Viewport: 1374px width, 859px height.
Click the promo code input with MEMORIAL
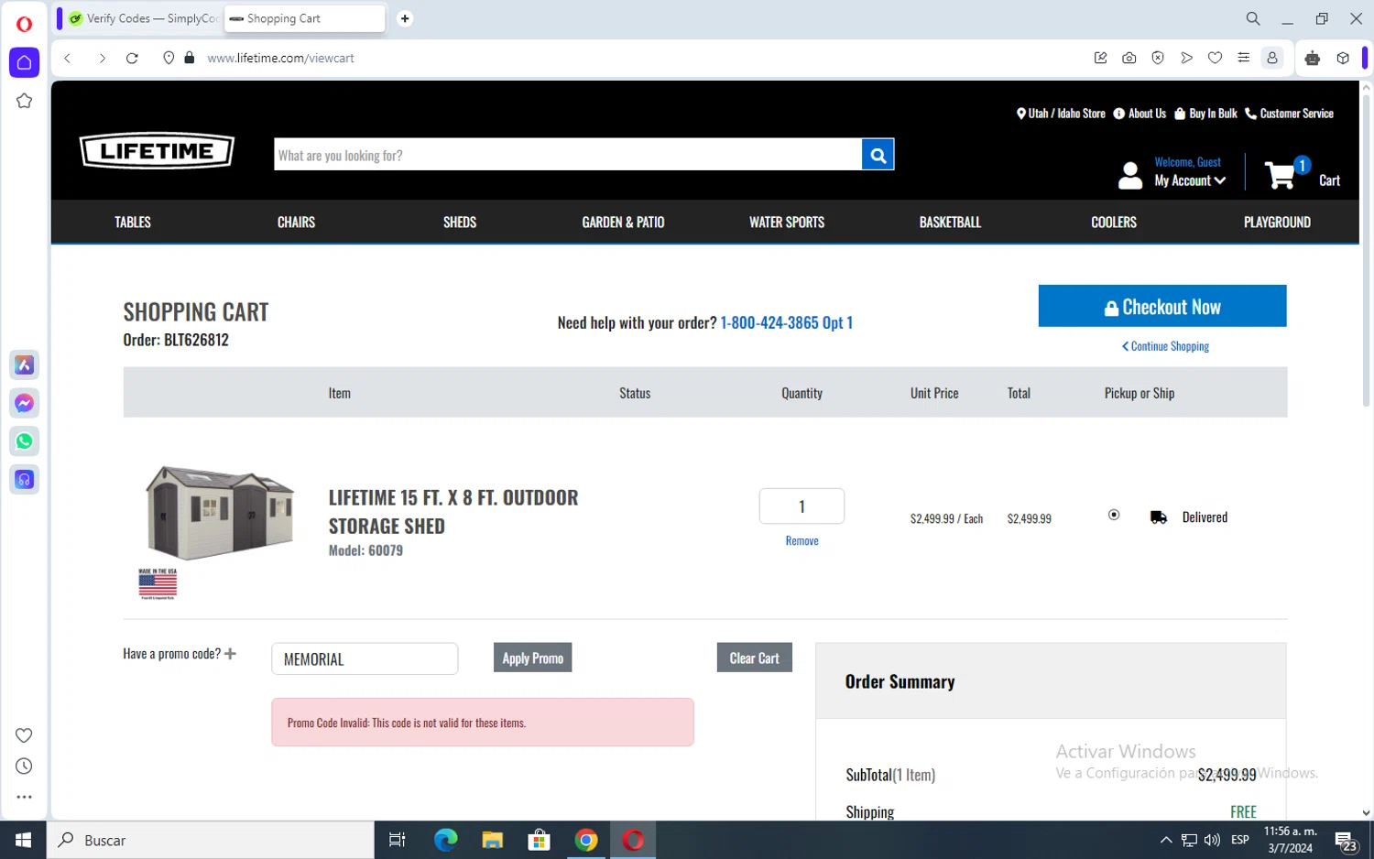pos(365,658)
